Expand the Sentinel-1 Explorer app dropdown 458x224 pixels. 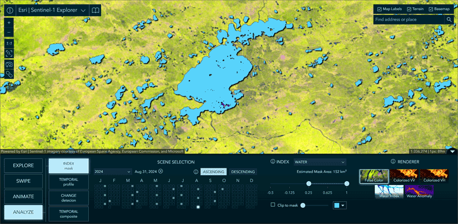coord(83,11)
